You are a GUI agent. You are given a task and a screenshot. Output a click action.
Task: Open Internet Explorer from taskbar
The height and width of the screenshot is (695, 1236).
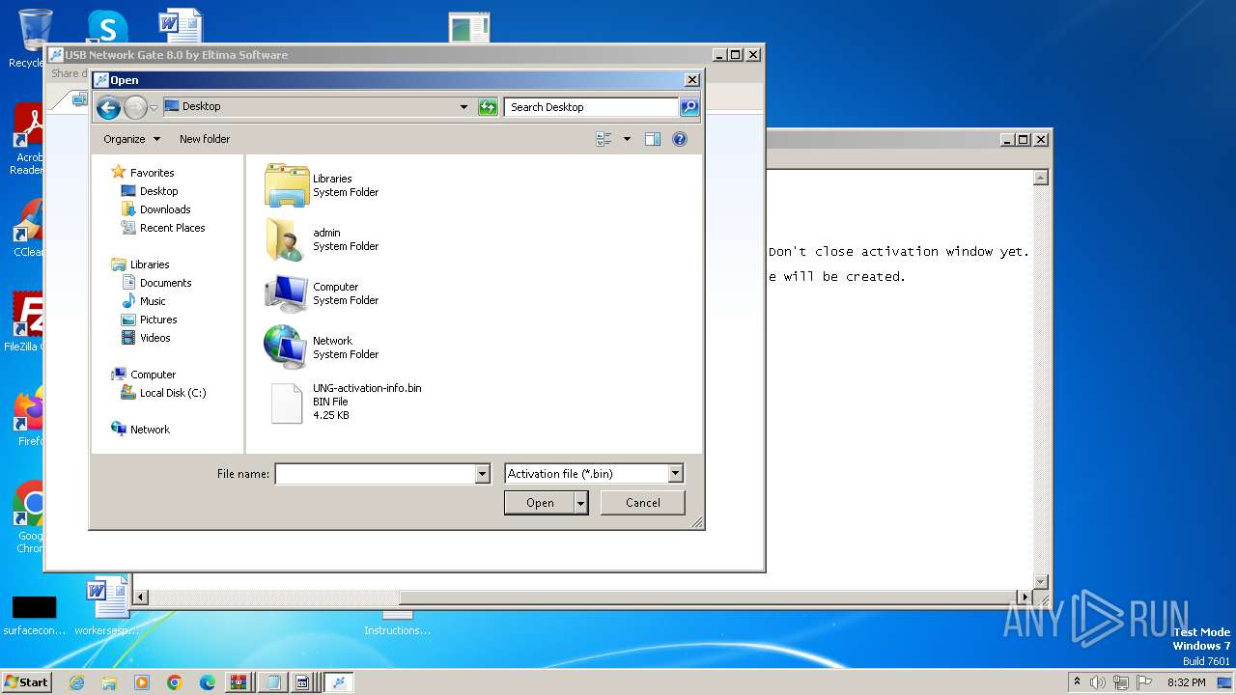76,682
